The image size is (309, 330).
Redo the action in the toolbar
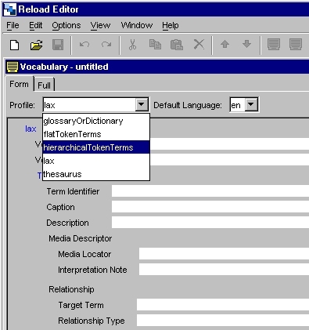tap(106, 45)
